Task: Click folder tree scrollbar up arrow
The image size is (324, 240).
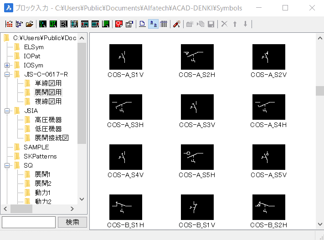Action: click(x=82, y=38)
